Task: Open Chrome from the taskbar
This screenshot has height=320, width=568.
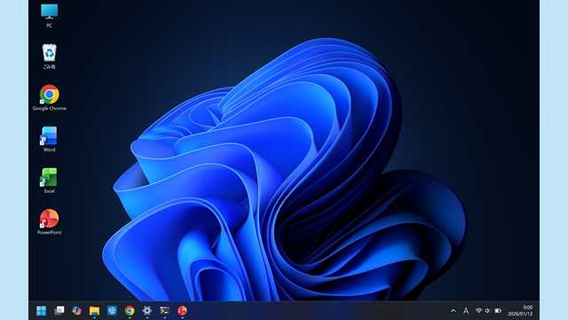Action: (130, 310)
